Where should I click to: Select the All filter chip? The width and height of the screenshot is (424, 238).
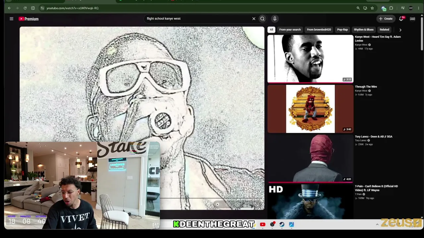tap(271, 29)
